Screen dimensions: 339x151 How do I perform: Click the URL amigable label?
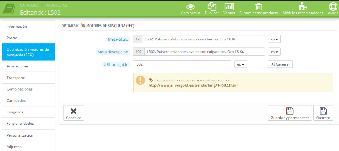click(x=116, y=64)
